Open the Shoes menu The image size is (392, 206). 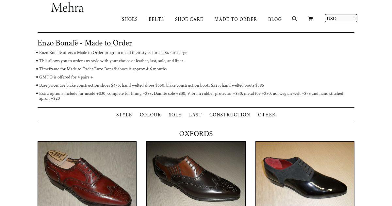point(130,19)
